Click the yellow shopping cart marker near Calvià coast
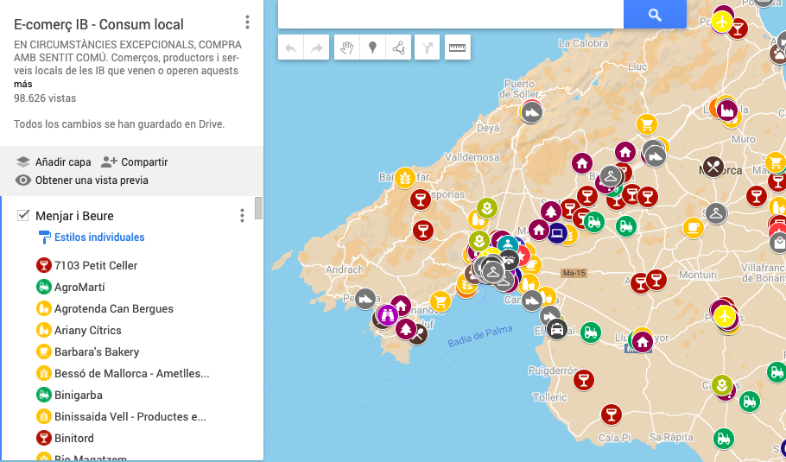786x462 pixels. pos(441,301)
